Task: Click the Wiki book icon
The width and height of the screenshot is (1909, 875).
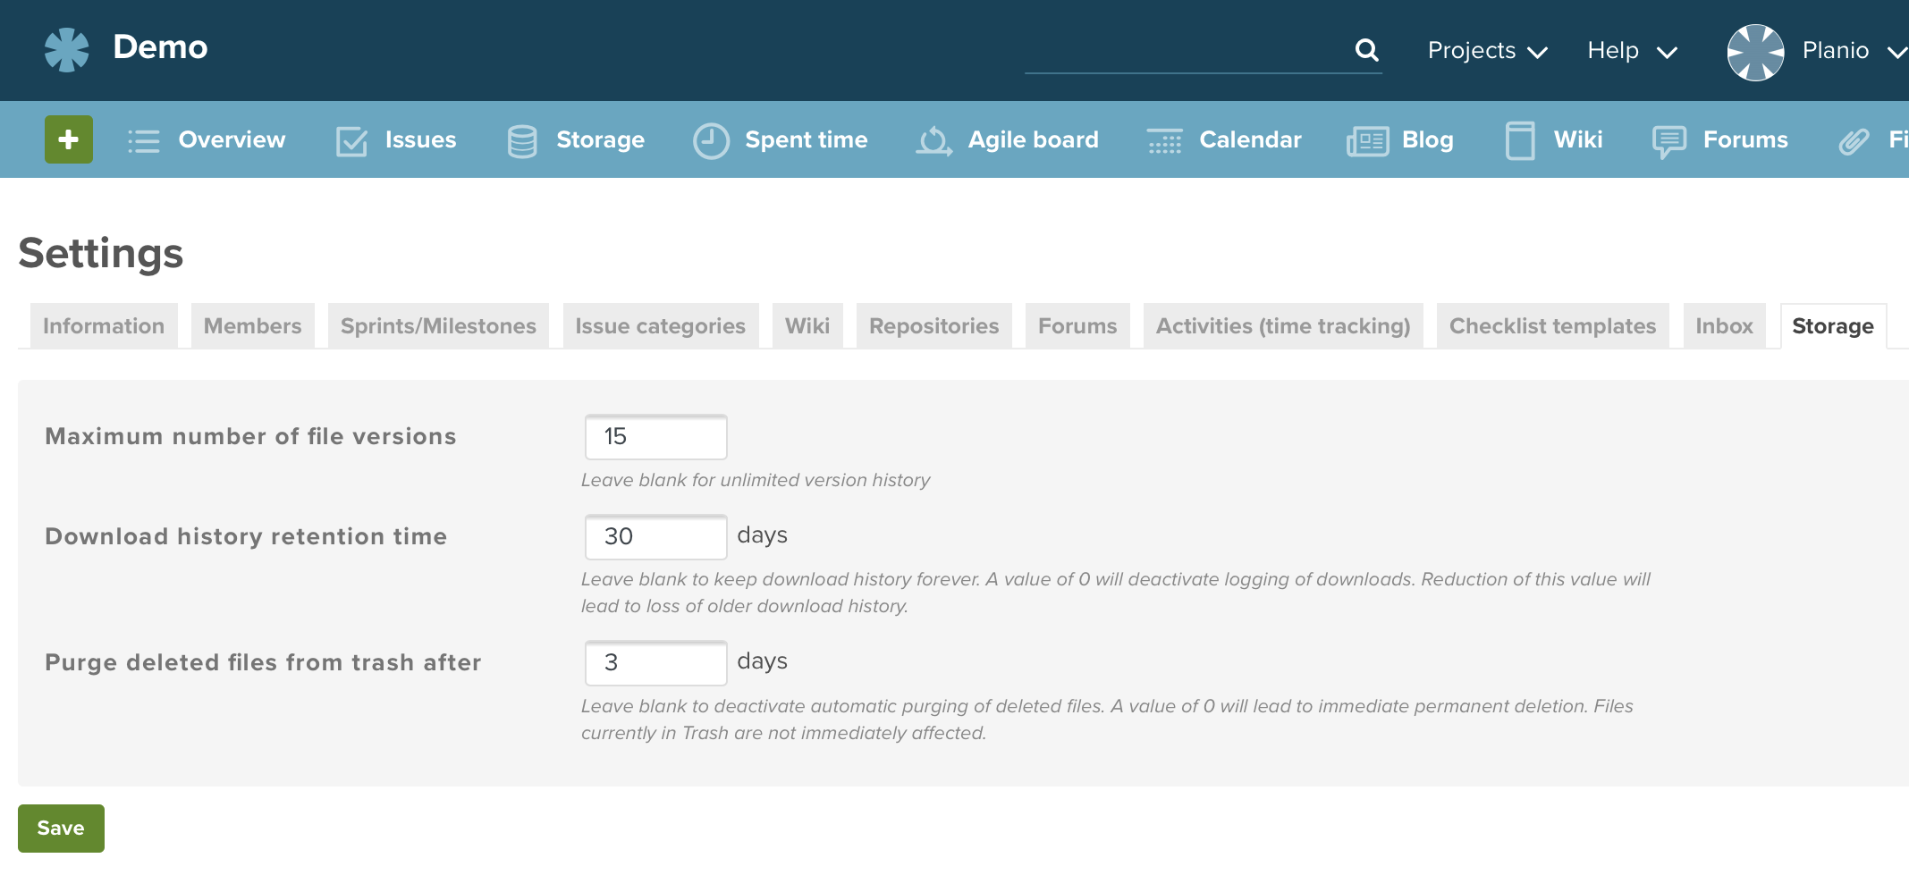Action: (1520, 140)
